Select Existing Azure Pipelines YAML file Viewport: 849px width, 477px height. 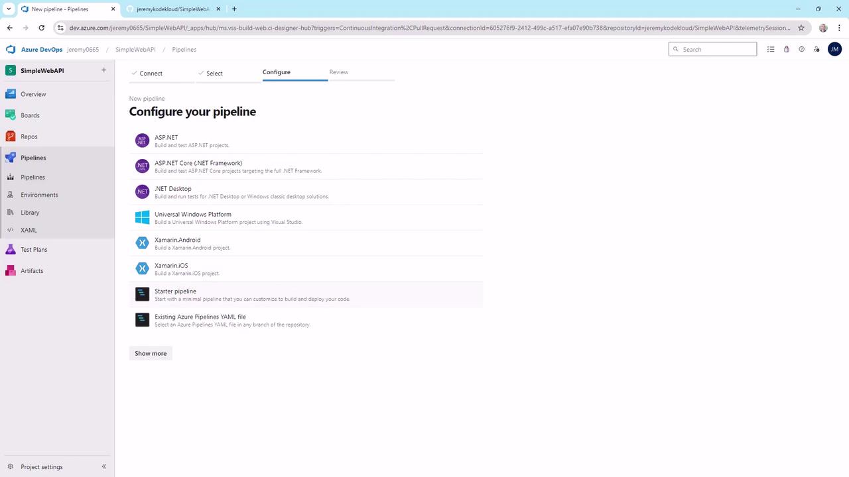click(x=306, y=320)
